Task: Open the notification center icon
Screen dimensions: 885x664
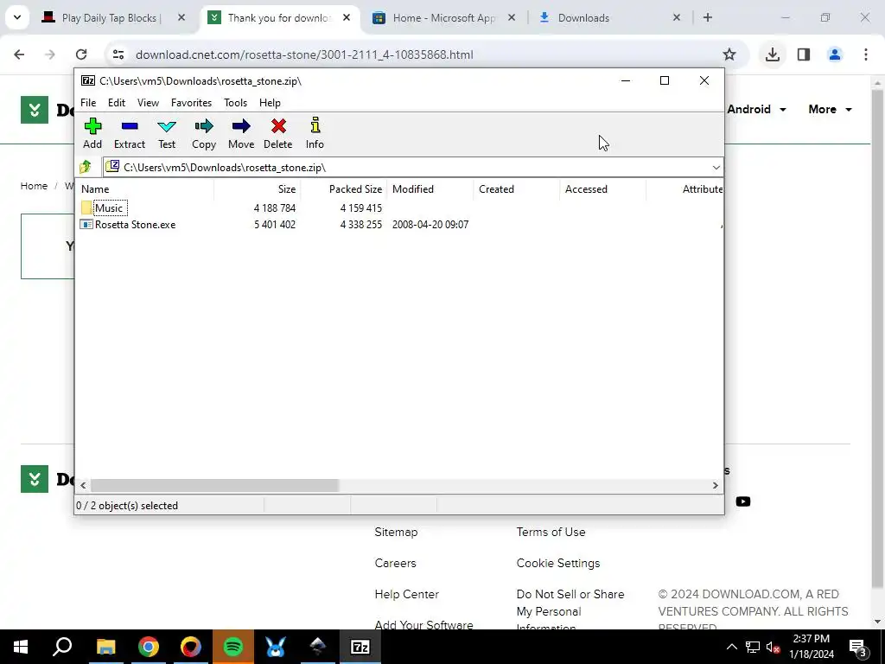Action: tap(857, 647)
